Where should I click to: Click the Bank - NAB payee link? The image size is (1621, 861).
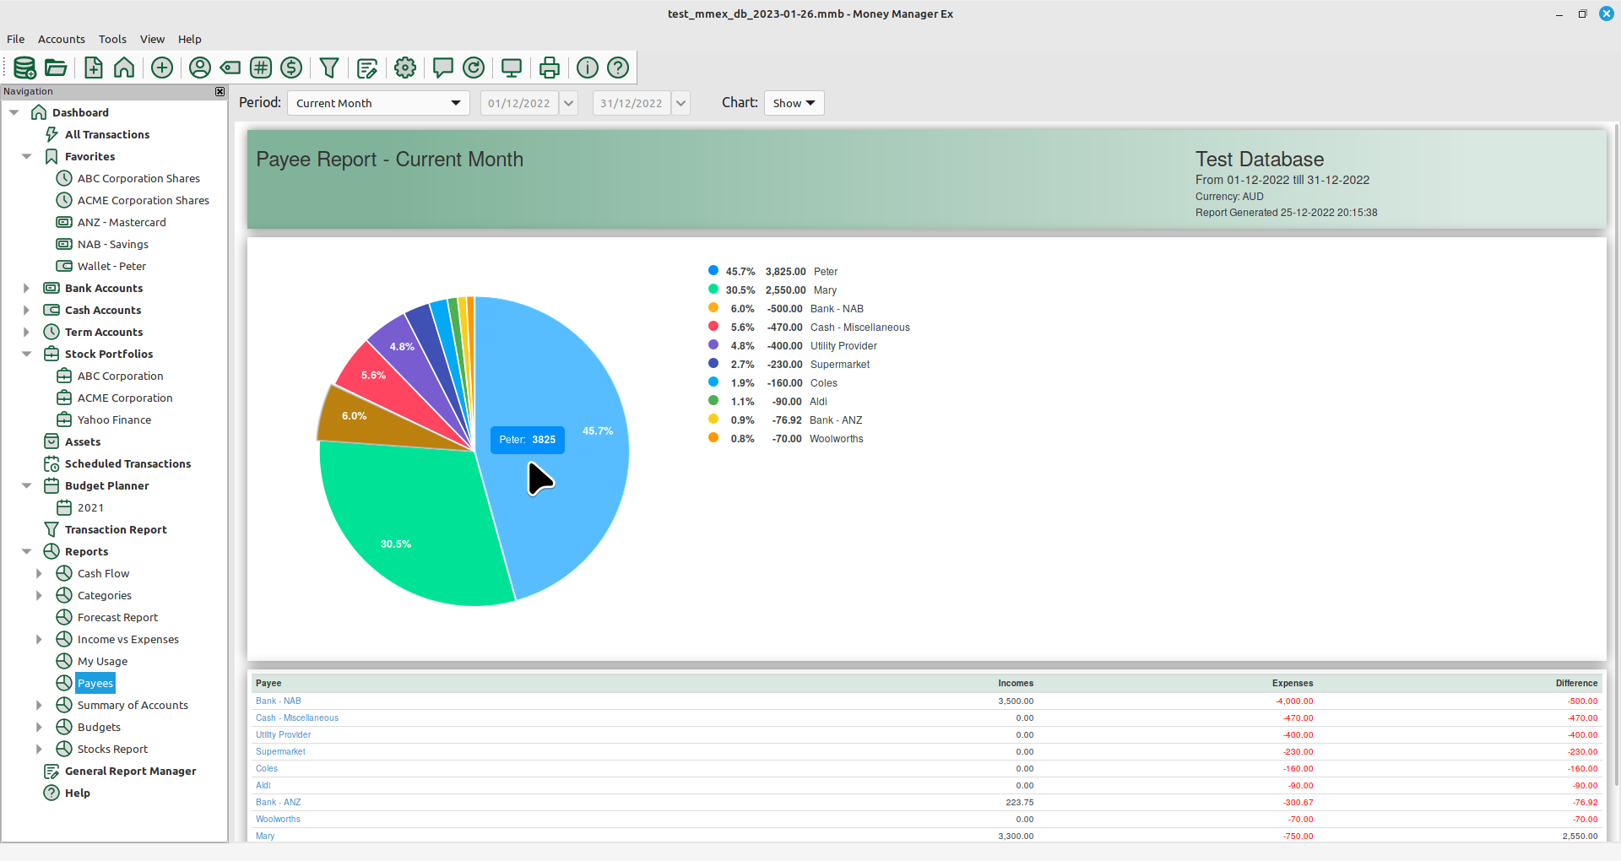(279, 701)
